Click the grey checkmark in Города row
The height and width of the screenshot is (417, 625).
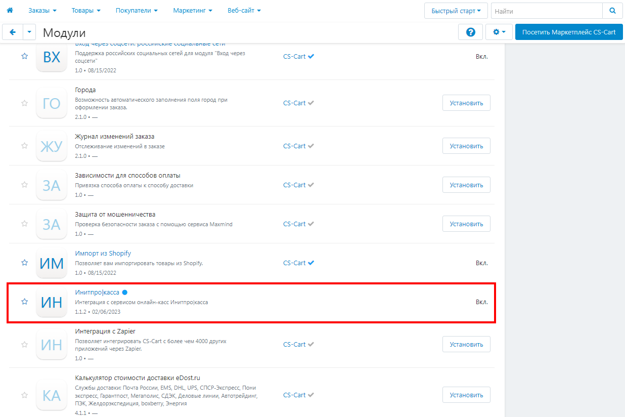pyautogui.click(x=311, y=103)
